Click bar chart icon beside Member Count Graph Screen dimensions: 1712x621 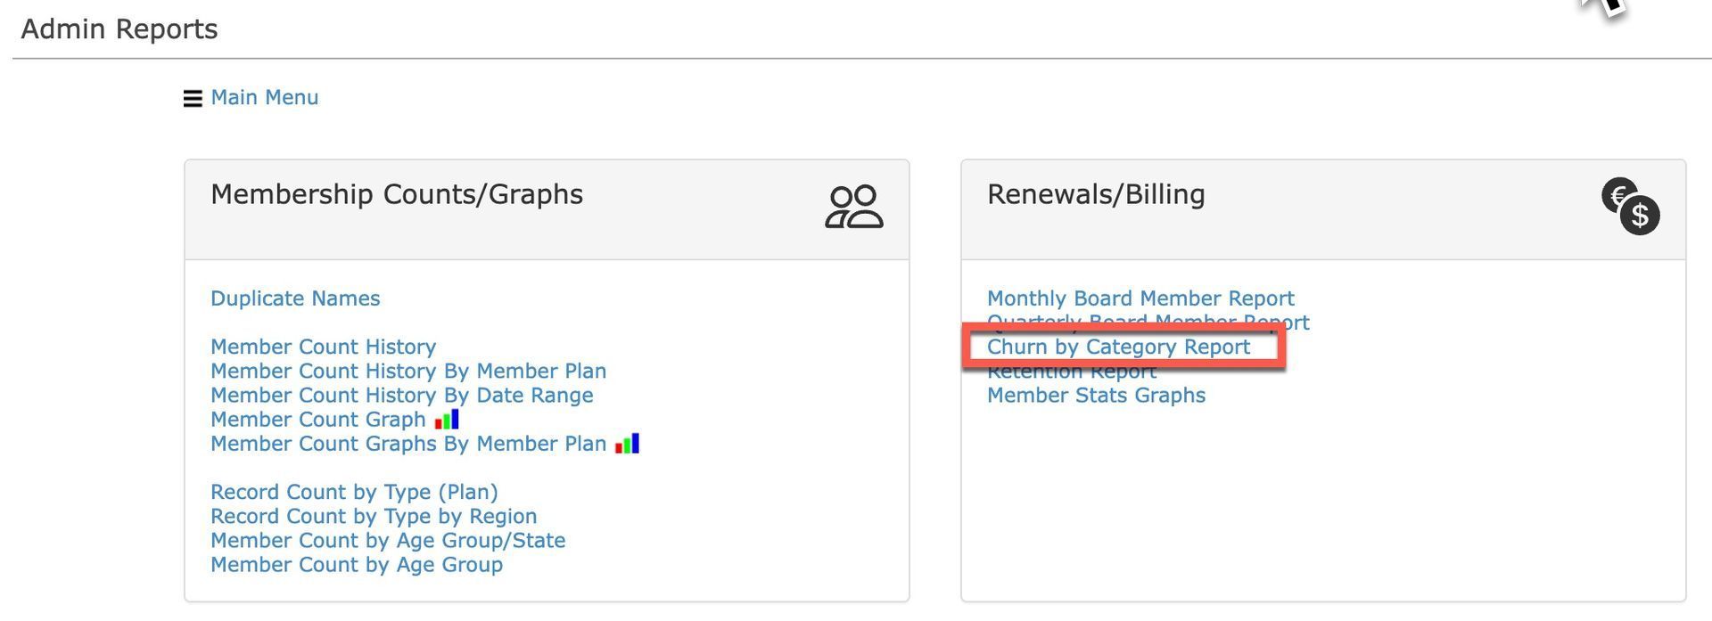(447, 419)
